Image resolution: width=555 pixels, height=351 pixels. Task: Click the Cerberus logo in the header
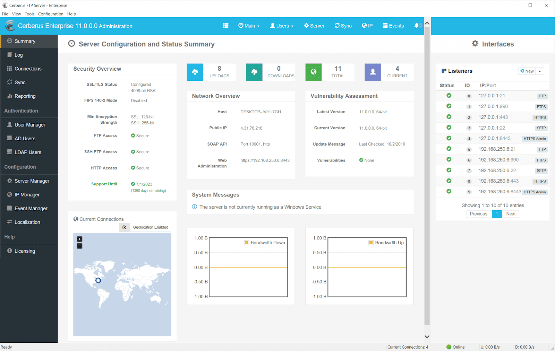[x=10, y=26]
